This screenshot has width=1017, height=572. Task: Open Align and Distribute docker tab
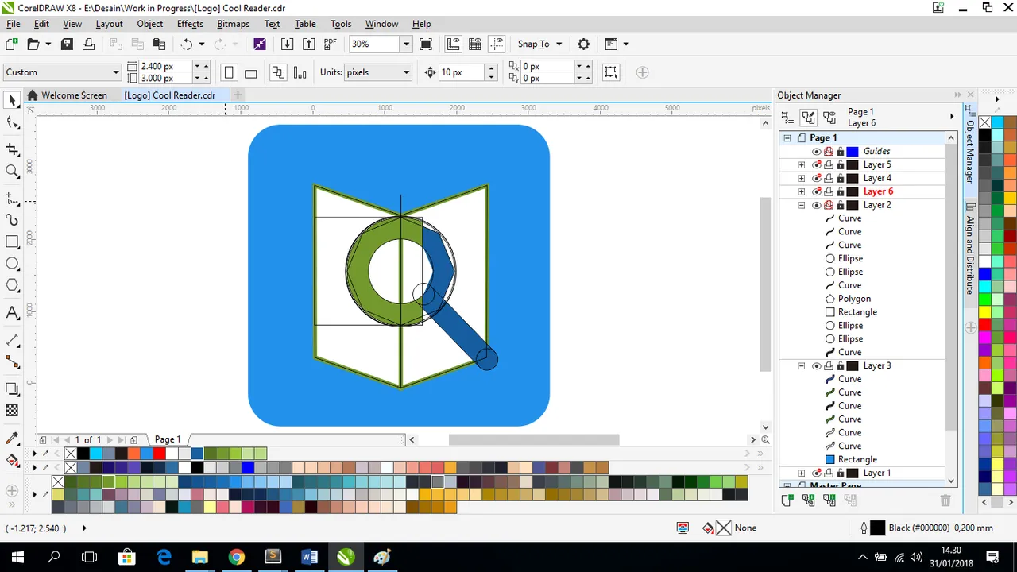click(x=970, y=249)
